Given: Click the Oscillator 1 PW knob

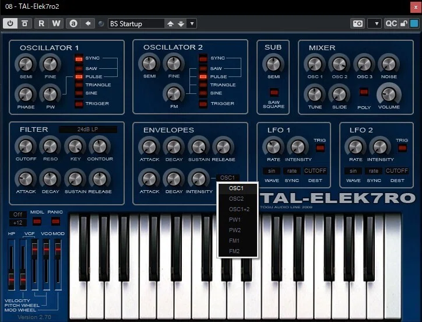Looking at the screenshot, I should pos(50,94).
